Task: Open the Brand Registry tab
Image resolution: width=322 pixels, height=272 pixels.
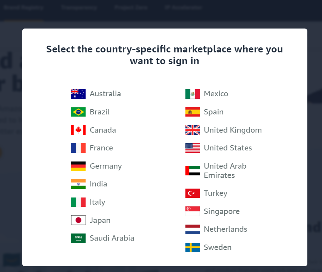Action: (x=24, y=7)
